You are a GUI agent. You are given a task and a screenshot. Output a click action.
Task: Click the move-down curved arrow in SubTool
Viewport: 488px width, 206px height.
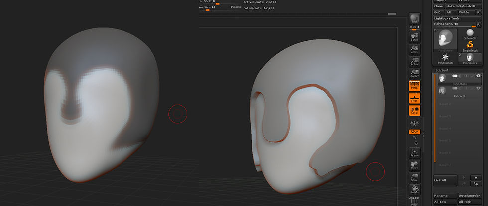click(476, 183)
